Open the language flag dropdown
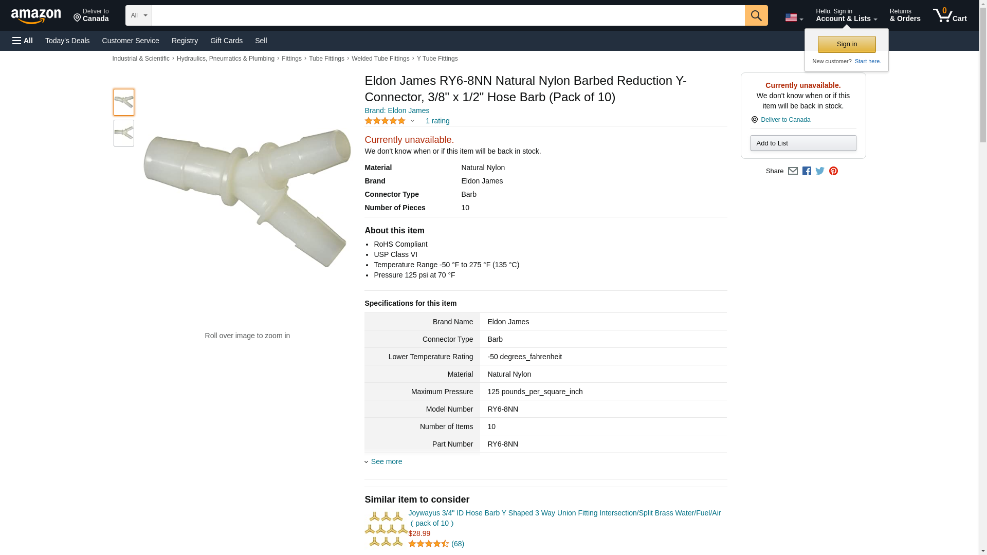 794,17
